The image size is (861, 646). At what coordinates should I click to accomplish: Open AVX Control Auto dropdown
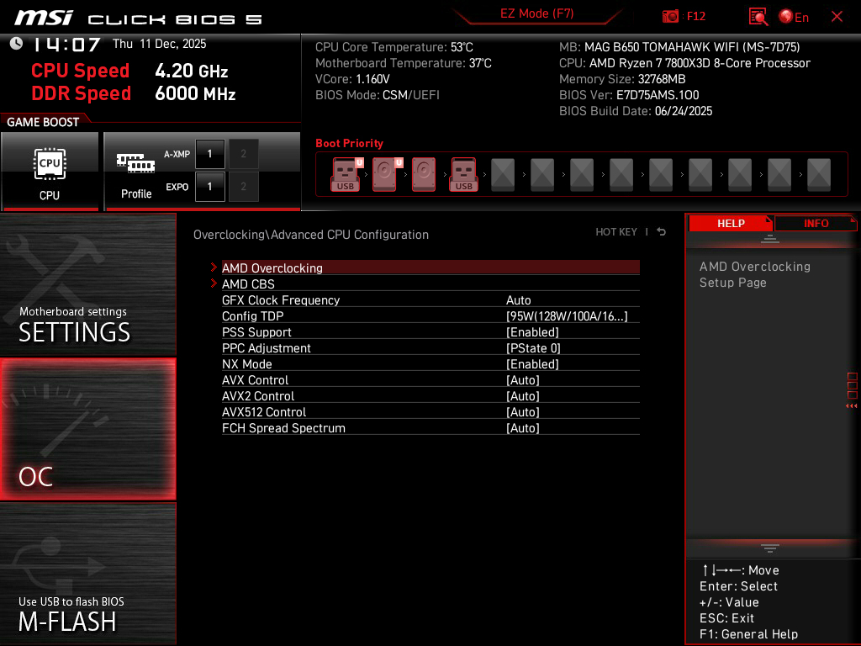tap(523, 379)
